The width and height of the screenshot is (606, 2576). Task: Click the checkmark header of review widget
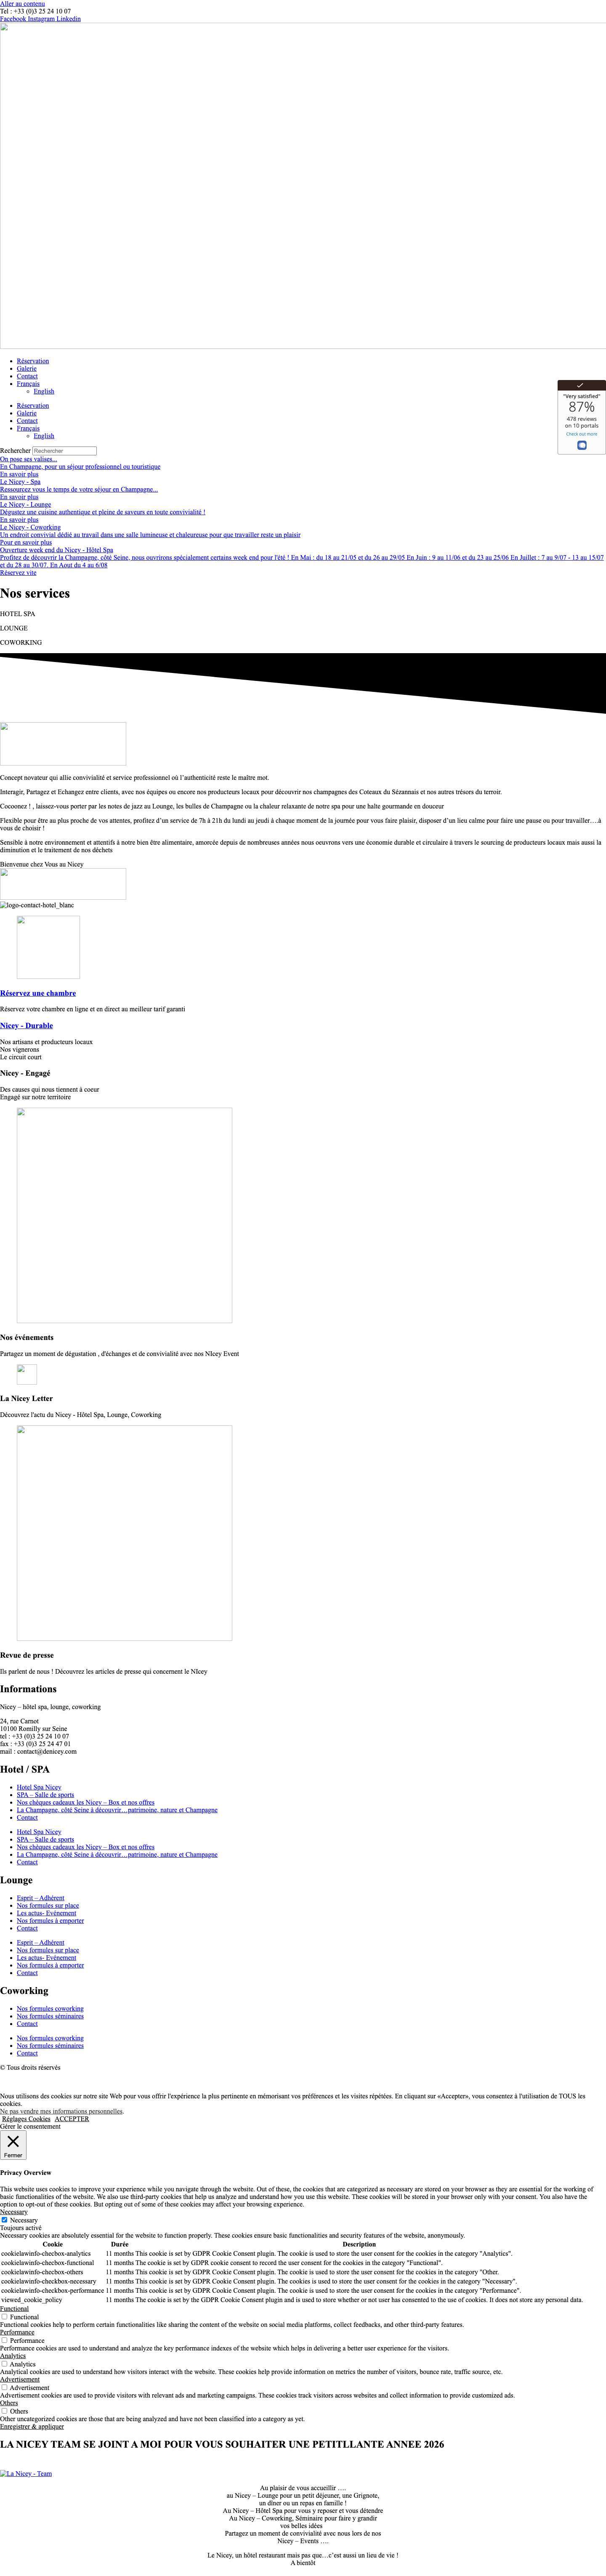[x=581, y=385]
